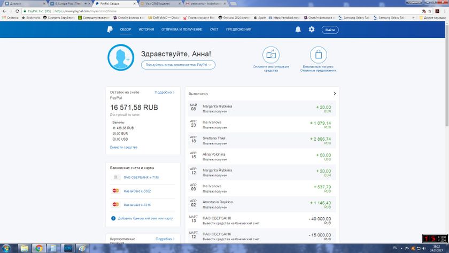
Task: Expand 'Пользуйтесь всеми возможностями PayPal' dropdown
Action: coord(178,65)
